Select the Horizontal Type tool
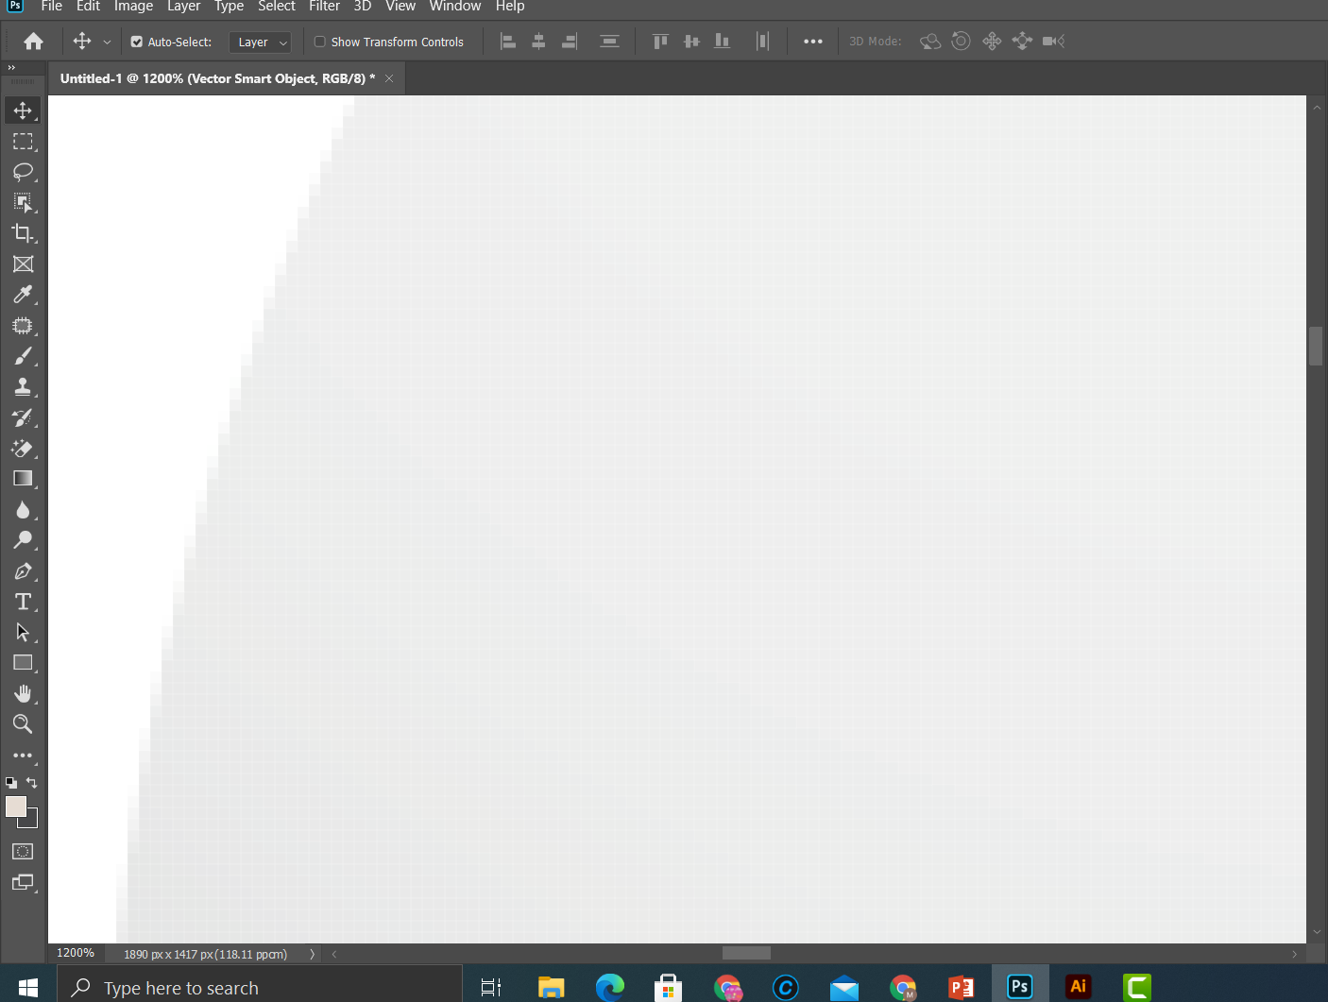 coord(23,602)
